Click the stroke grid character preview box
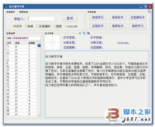The height and width of the screenshot is (127, 155). point(52,42)
